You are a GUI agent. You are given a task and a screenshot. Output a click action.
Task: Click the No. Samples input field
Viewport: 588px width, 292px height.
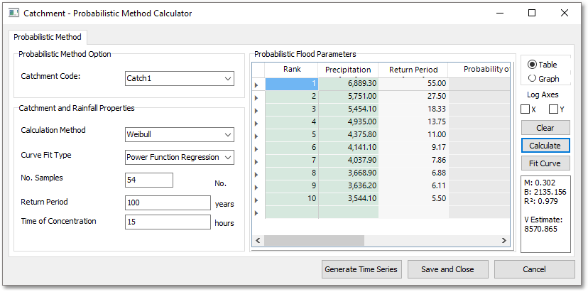(149, 180)
